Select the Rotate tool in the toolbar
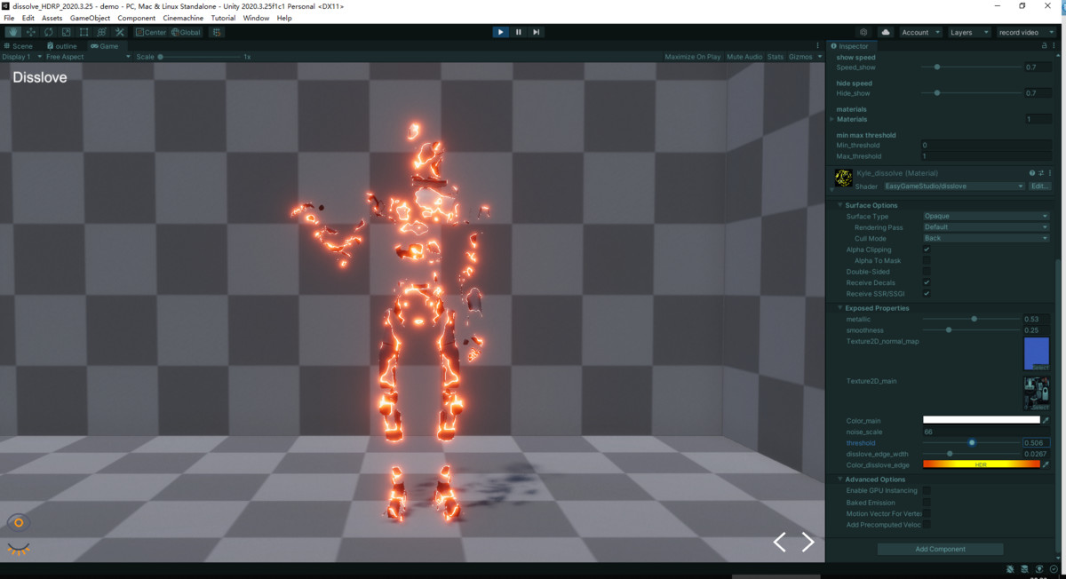This screenshot has width=1066, height=579. 48,32
